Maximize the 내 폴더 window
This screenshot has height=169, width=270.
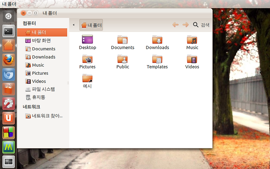click(x=36, y=13)
